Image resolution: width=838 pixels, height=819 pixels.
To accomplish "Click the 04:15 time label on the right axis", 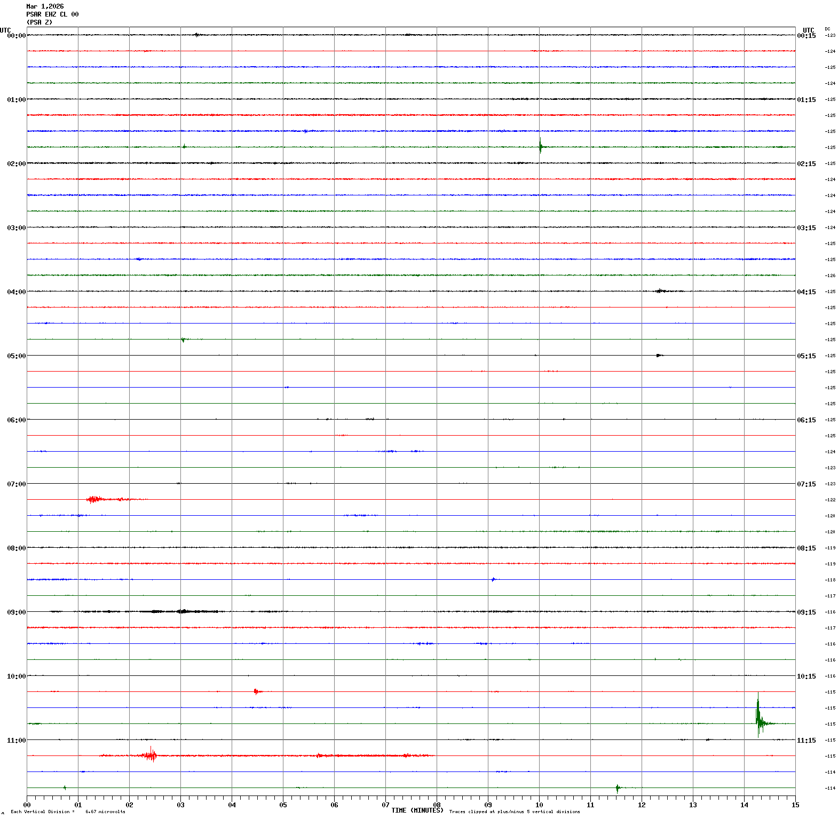I will tap(806, 292).
